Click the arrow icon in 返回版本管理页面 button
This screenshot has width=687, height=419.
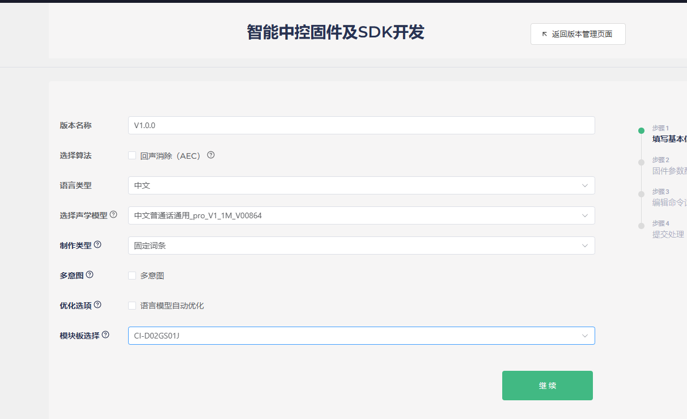coord(545,34)
